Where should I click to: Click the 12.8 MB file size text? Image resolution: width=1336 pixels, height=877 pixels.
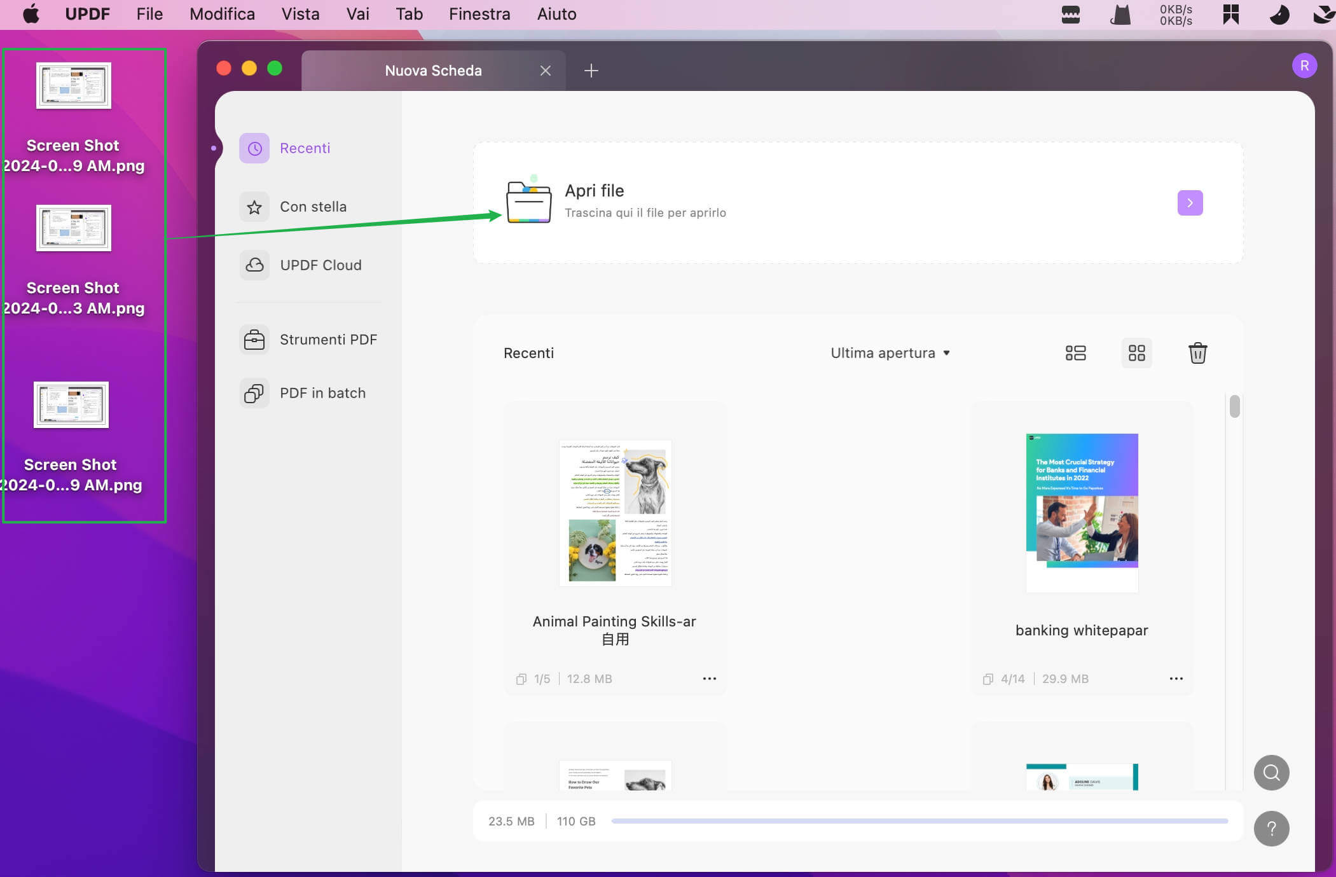[x=589, y=679]
